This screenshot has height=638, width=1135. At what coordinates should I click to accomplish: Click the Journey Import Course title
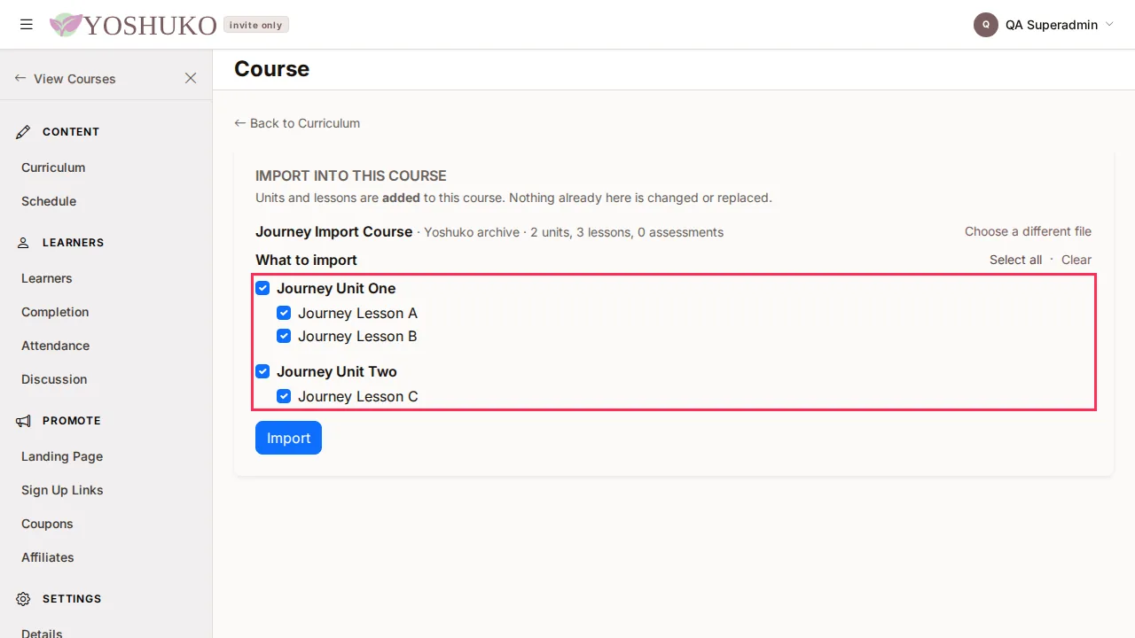point(334,231)
